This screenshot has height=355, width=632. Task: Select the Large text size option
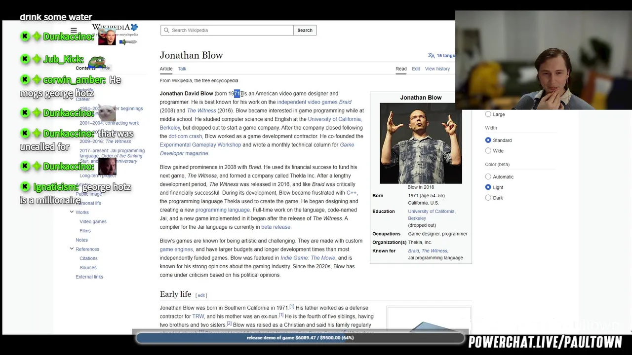pyautogui.click(x=488, y=114)
